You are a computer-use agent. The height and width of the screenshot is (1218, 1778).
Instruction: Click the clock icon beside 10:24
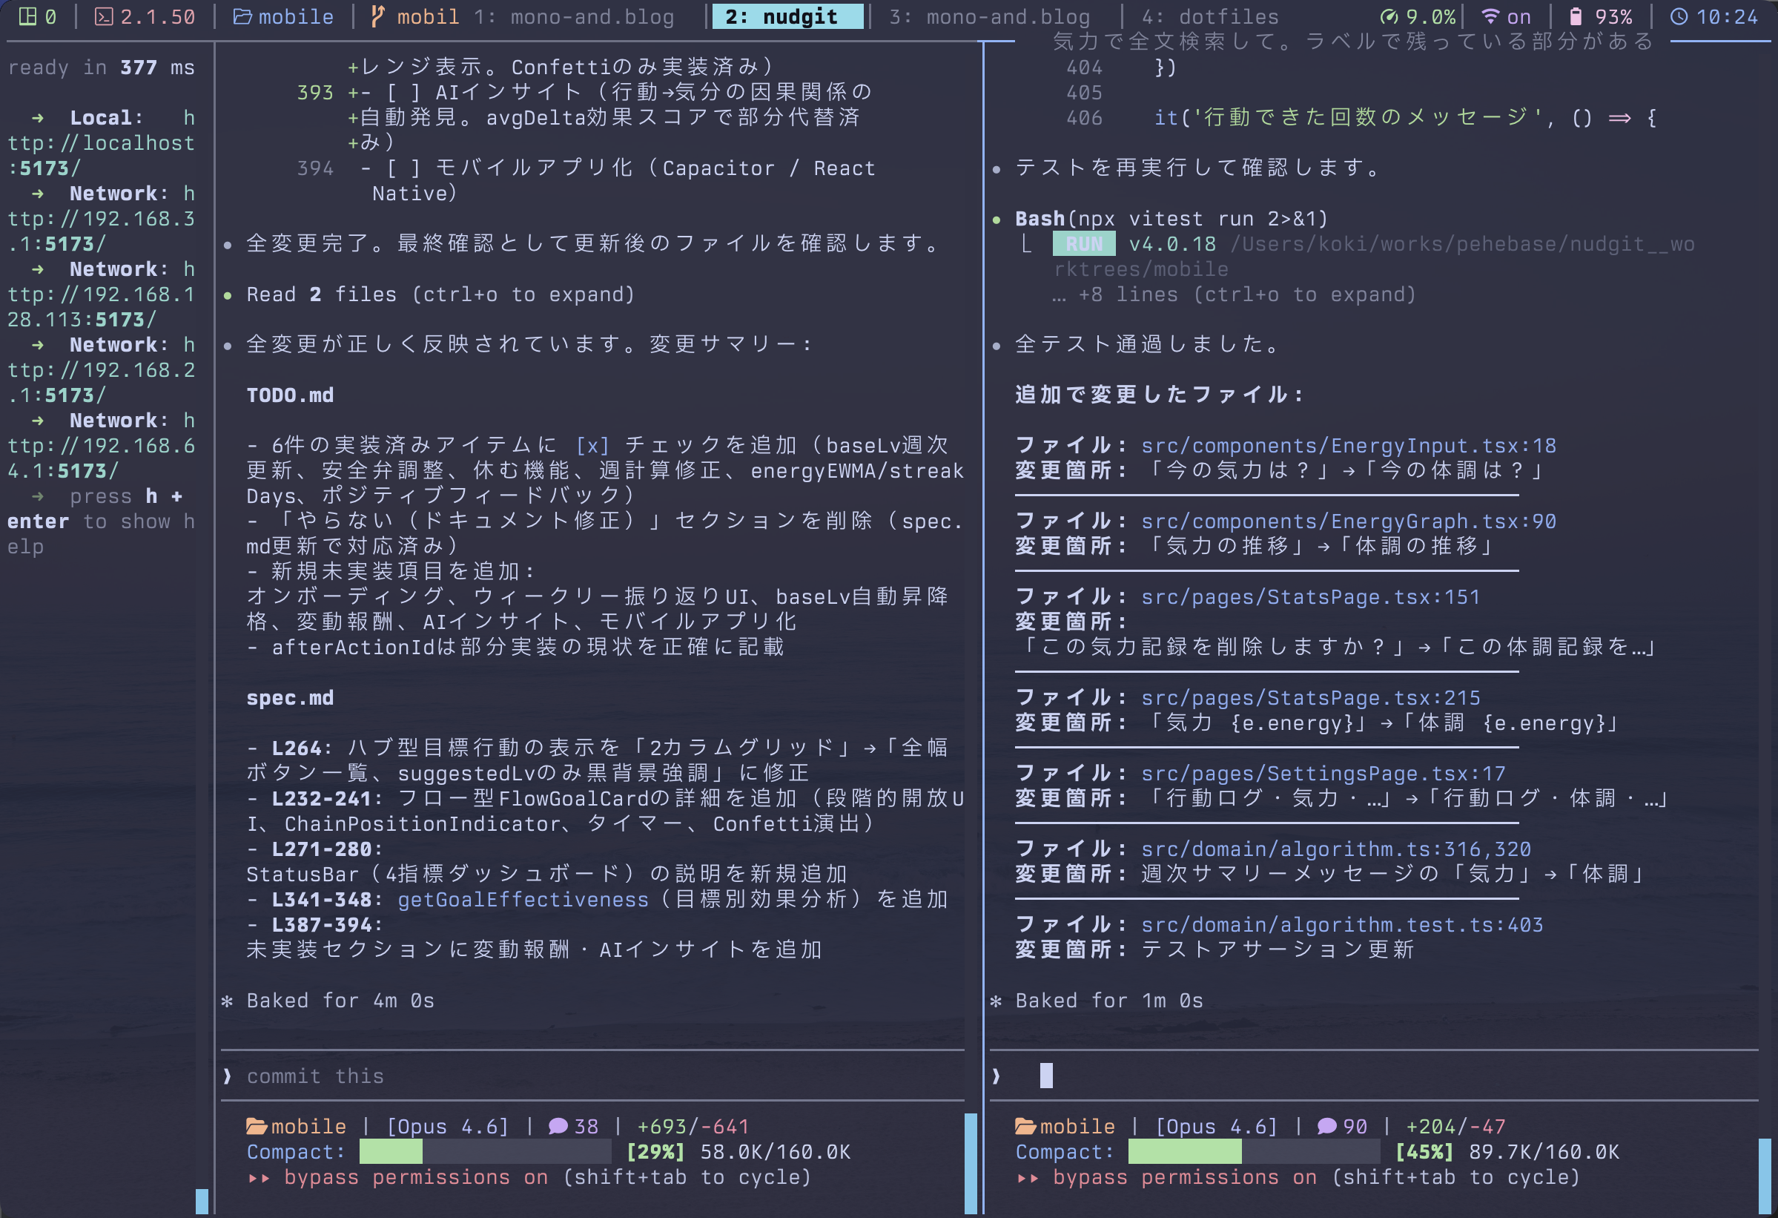point(1680,16)
